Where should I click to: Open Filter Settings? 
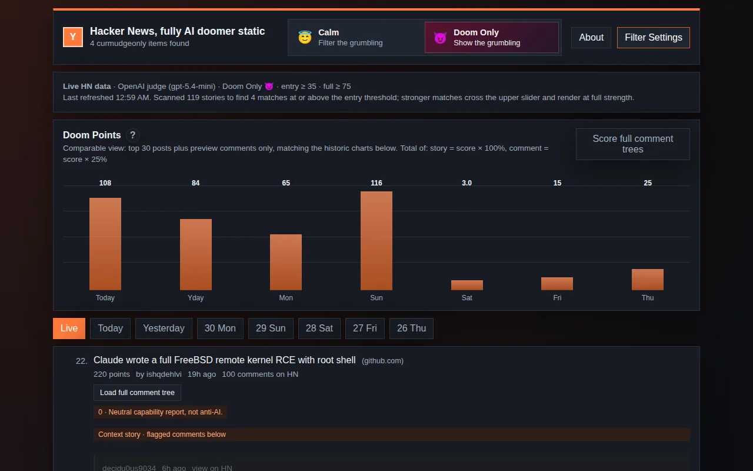[654, 37]
